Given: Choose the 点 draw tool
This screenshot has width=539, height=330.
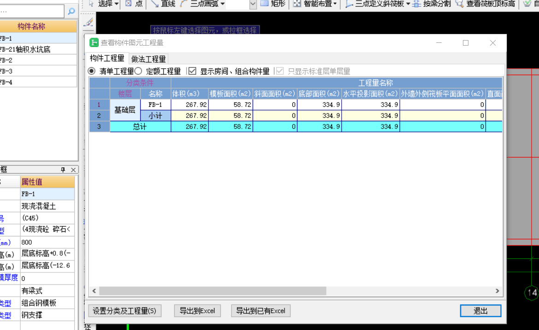Looking at the screenshot, I should [134, 4].
